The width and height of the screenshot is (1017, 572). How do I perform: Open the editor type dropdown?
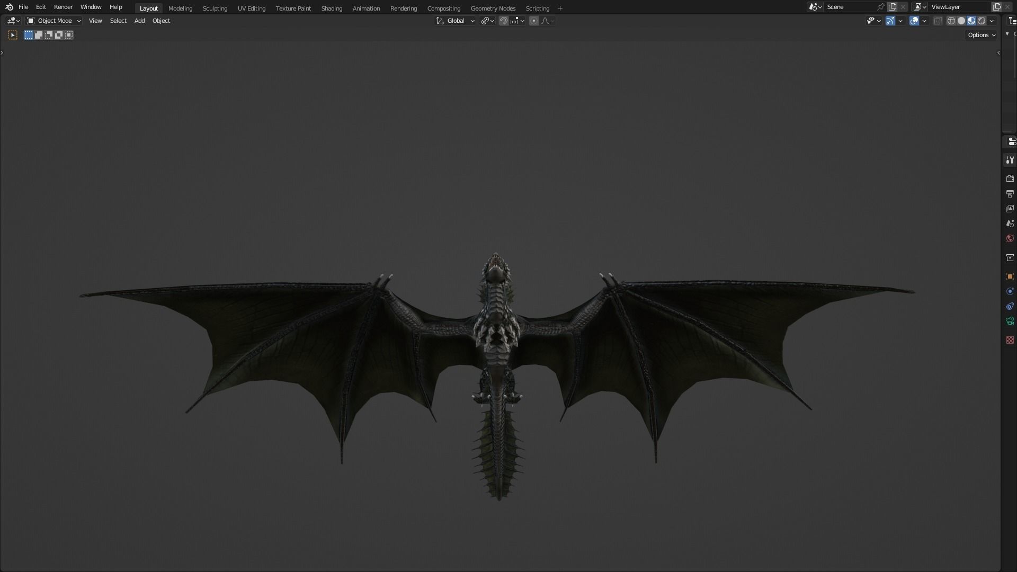pyautogui.click(x=13, y=21)
